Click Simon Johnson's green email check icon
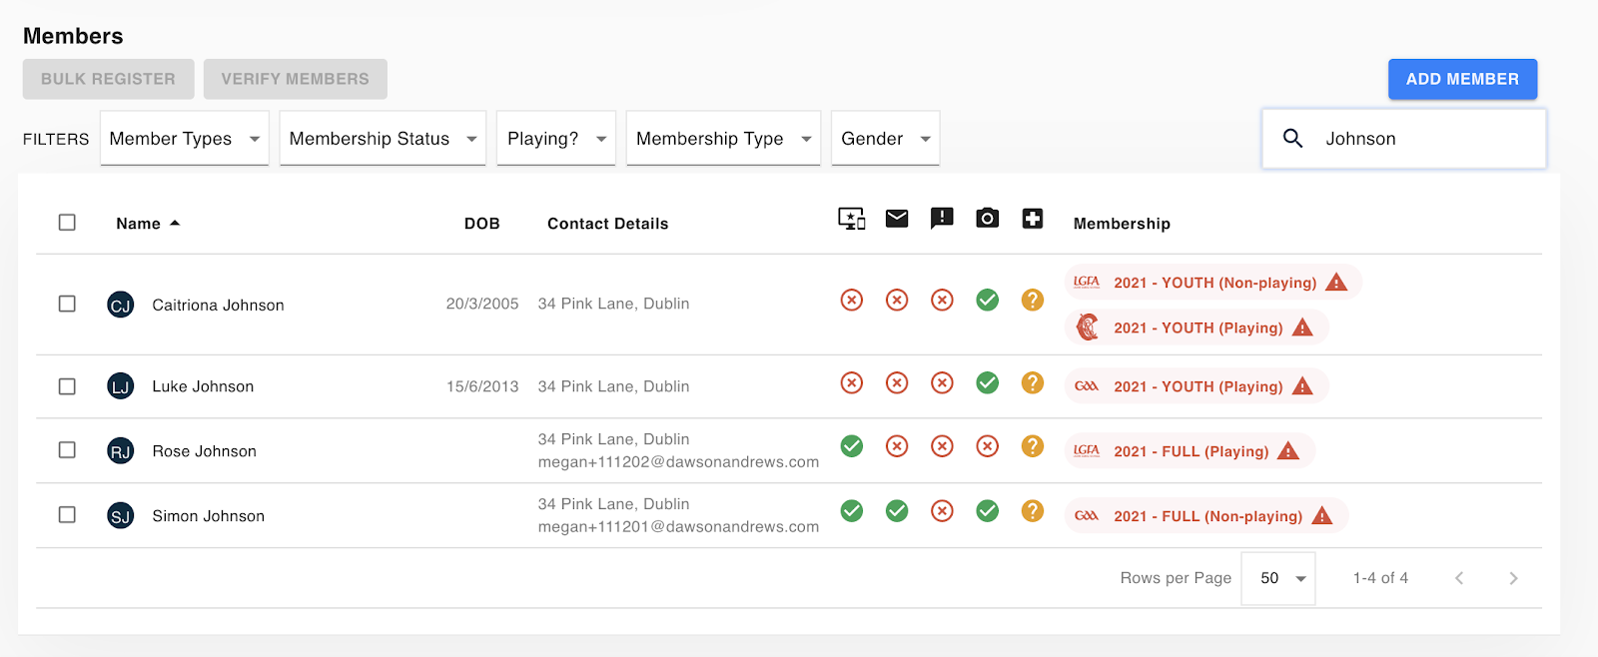1598x657 pixels. (x=897, y=511)
